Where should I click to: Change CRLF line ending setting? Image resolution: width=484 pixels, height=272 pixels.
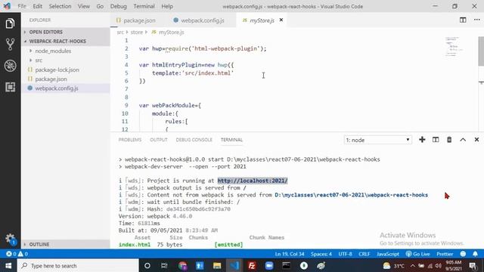tap(365, 254)
